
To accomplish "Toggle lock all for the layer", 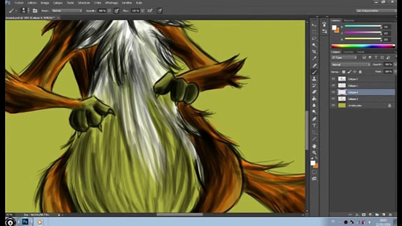I will [x=360, y=72].
